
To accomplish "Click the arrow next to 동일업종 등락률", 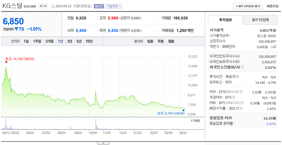I will point(234,123).
